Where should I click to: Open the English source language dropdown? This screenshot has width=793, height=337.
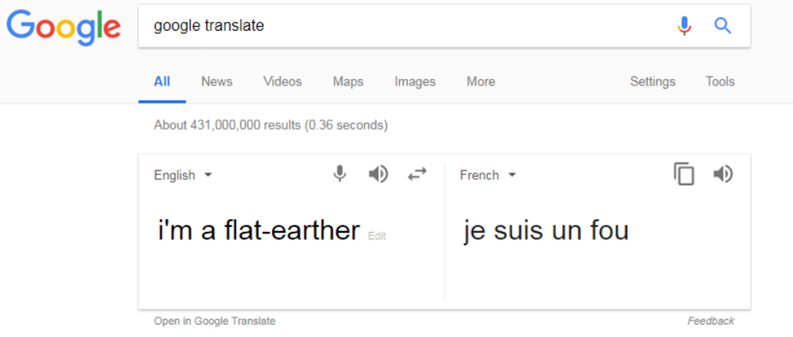183,175
